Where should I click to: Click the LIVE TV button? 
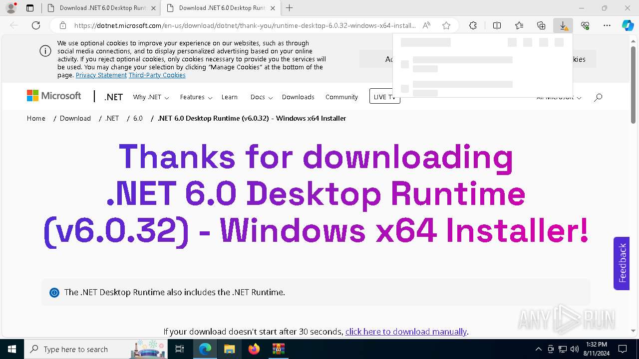(384, 96)
